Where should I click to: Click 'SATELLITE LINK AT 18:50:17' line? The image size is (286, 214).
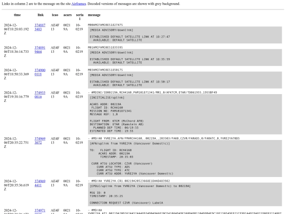[130, 82]
